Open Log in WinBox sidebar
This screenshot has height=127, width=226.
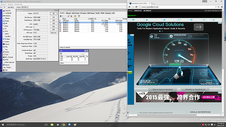click(x=6, y=50)
